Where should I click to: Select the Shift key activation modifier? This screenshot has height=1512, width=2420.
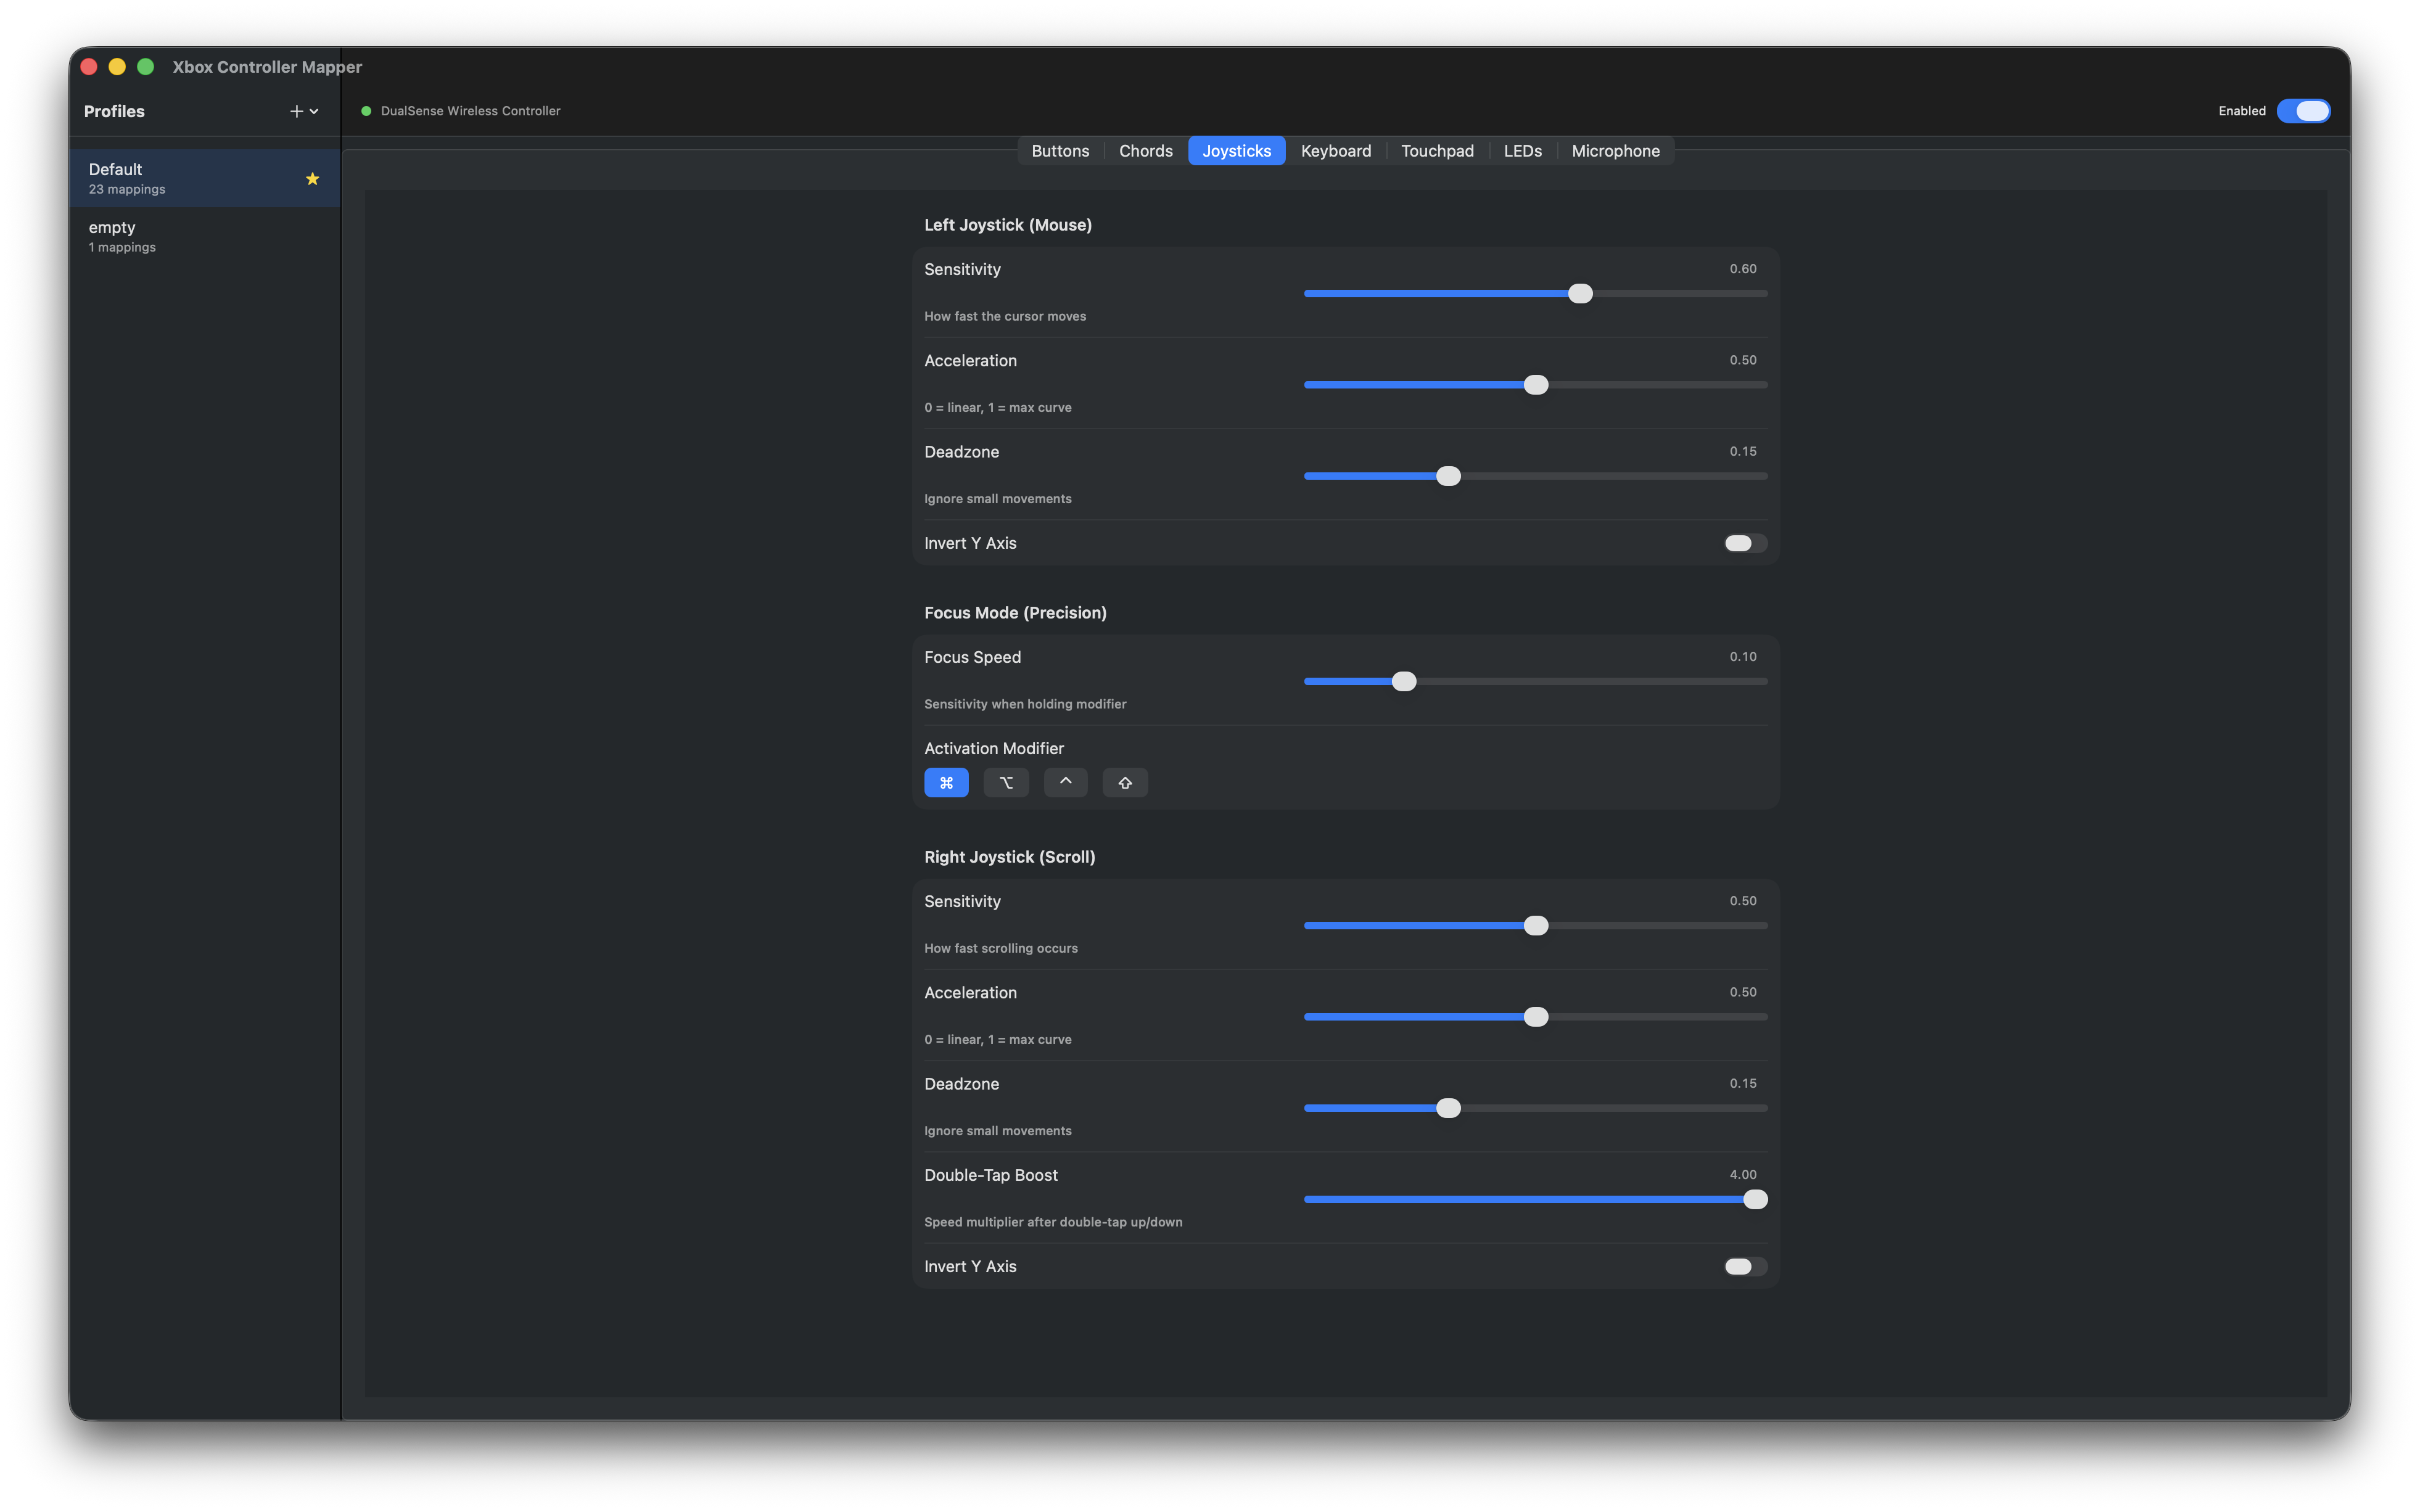(1124, 782)
